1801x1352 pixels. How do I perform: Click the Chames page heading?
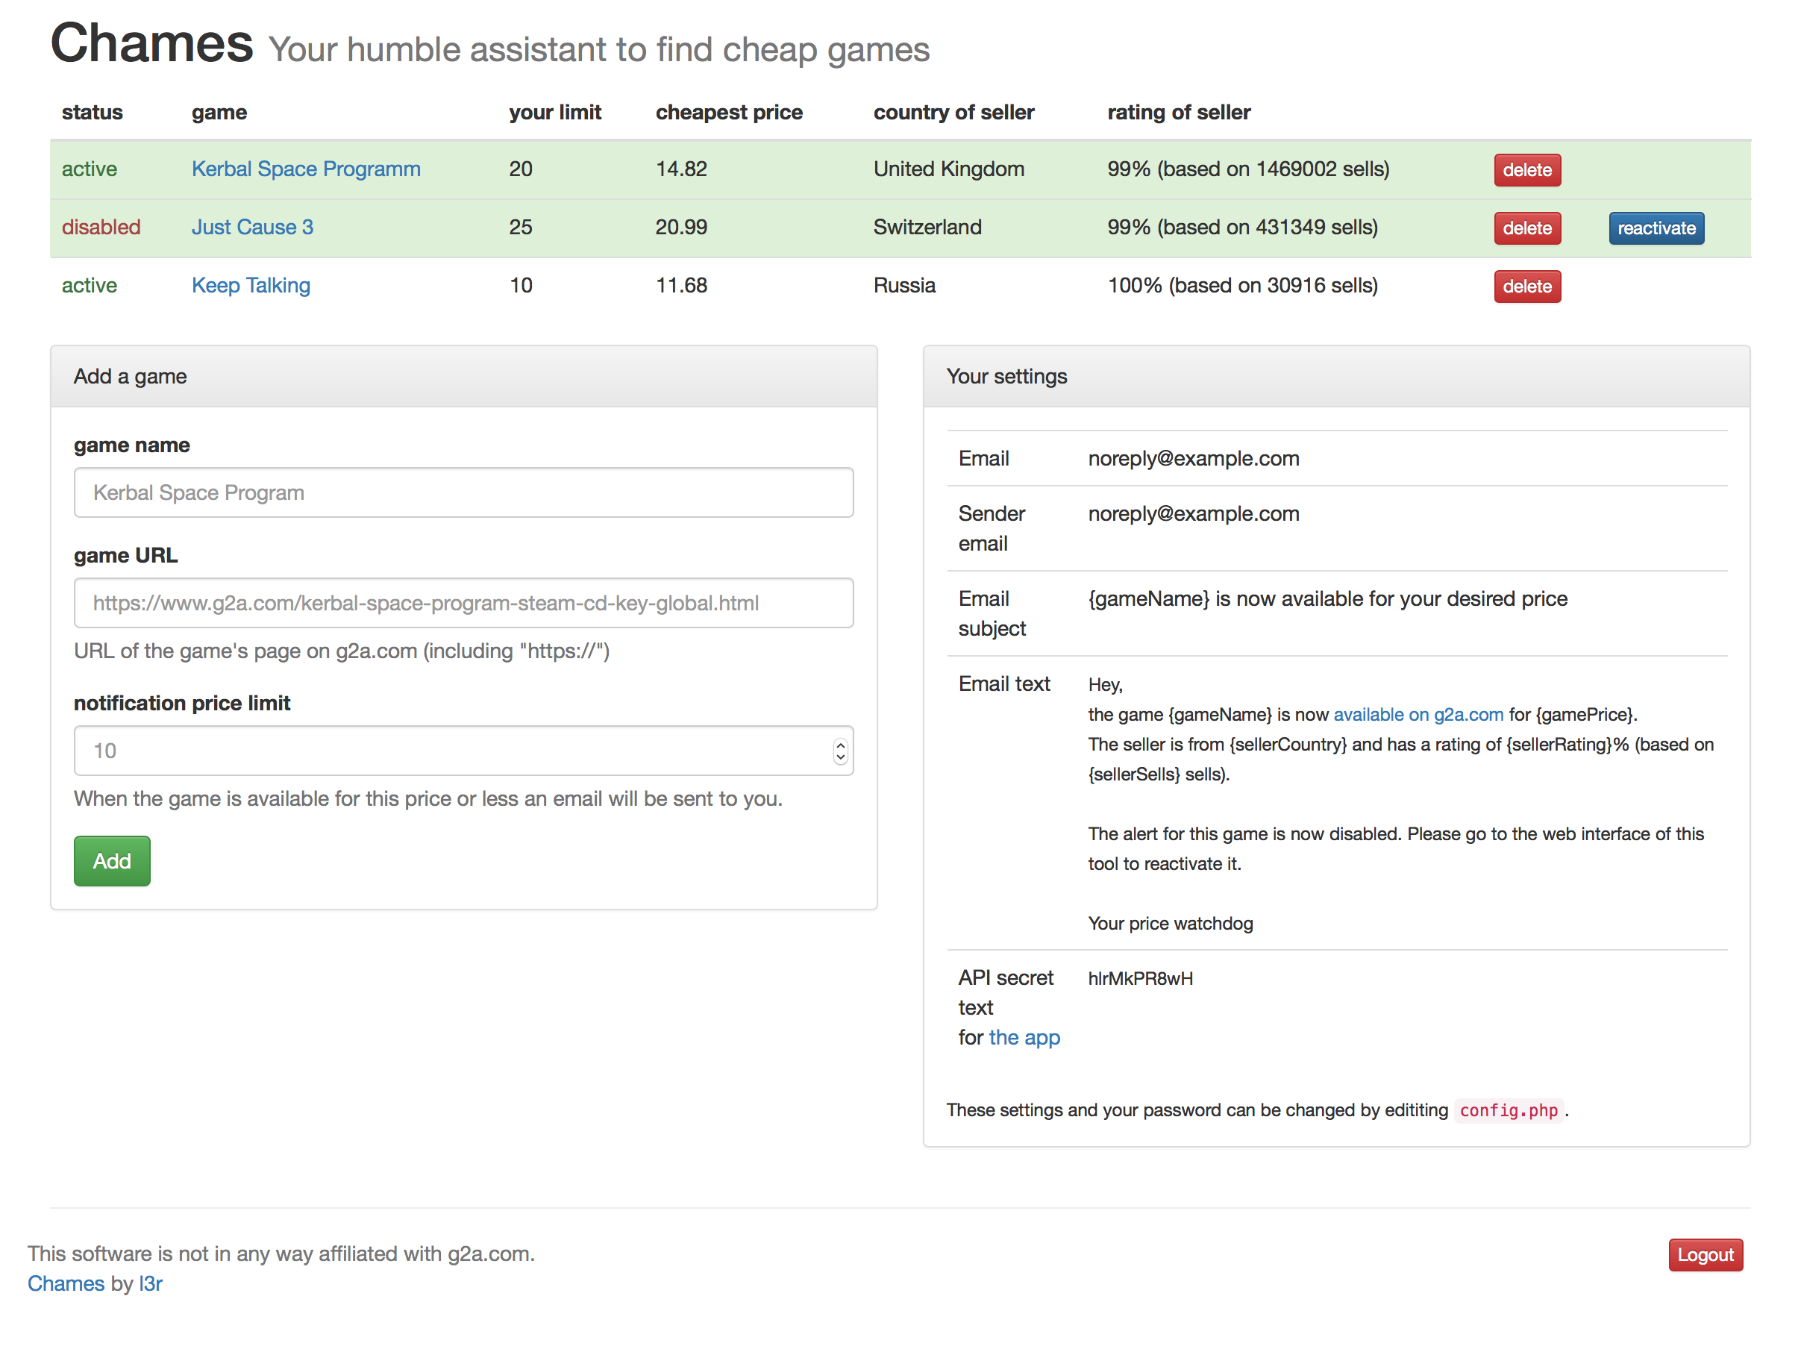(152, 43)
